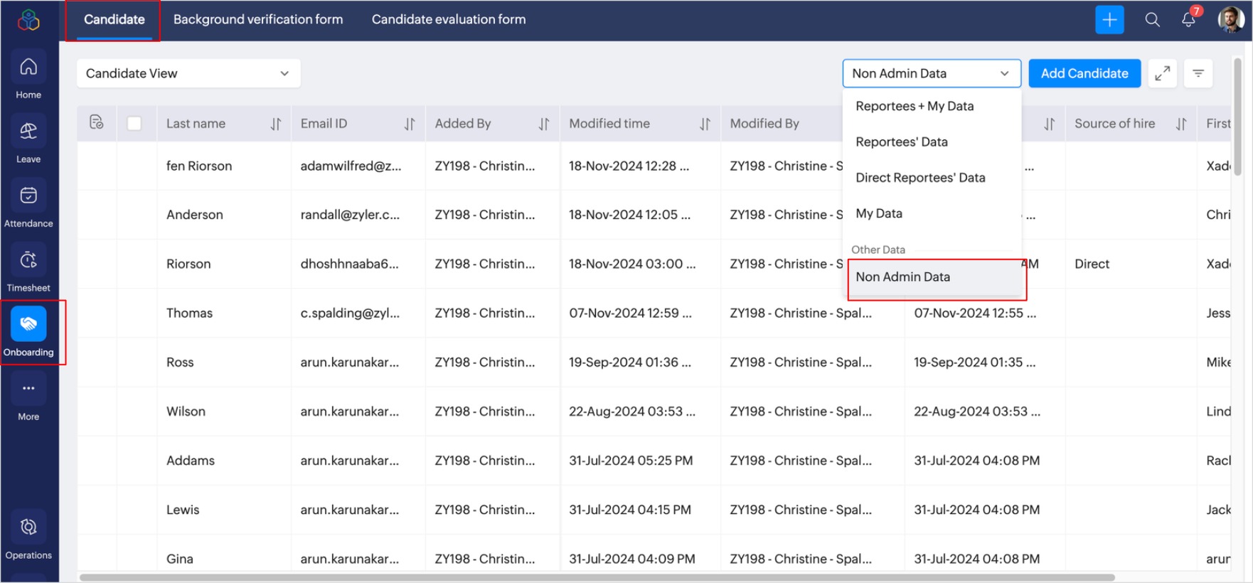Image resolution: width=1253 pixels, height=583 pixels.
Task: Tick the select-all checkbox in table header
Action: pos(134,124)
